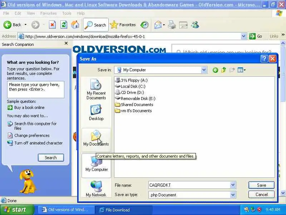The image size is (286, 215).
Task: Click Change preferences link
Action: (32, 135)
